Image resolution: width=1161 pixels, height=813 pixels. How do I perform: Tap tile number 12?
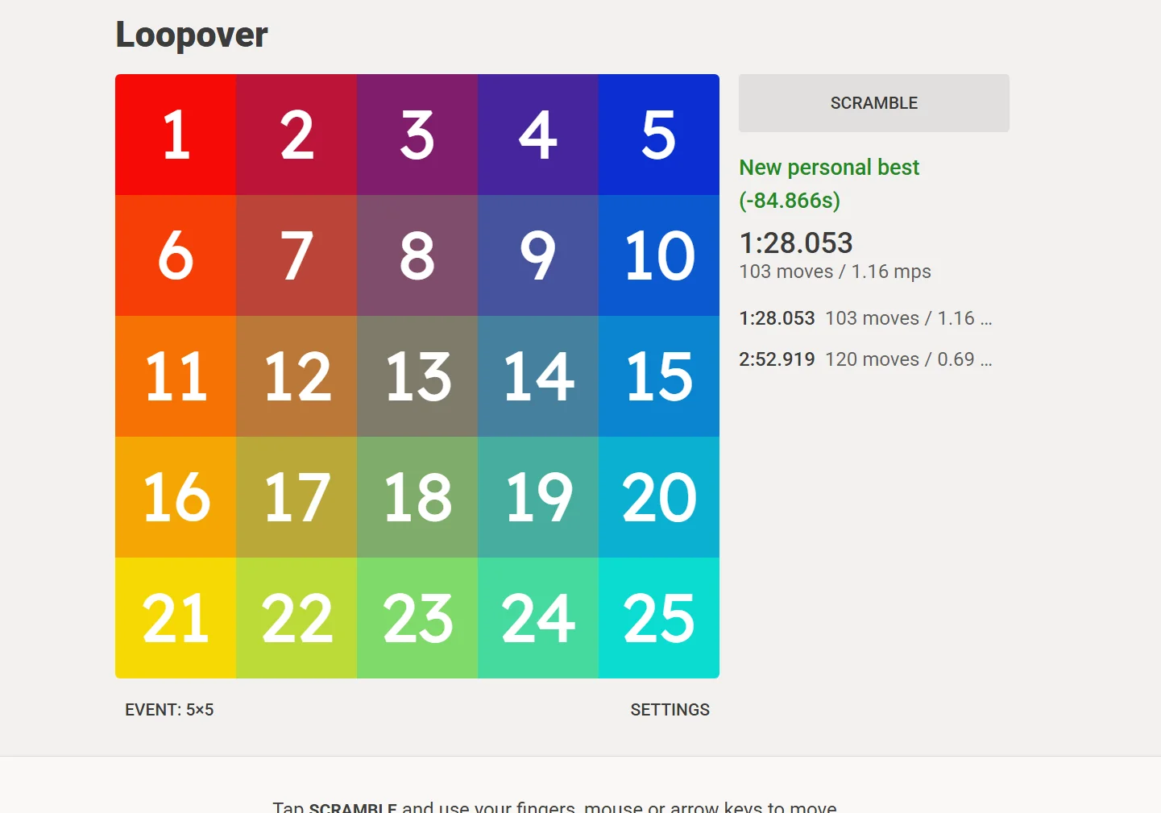(296, 376)
